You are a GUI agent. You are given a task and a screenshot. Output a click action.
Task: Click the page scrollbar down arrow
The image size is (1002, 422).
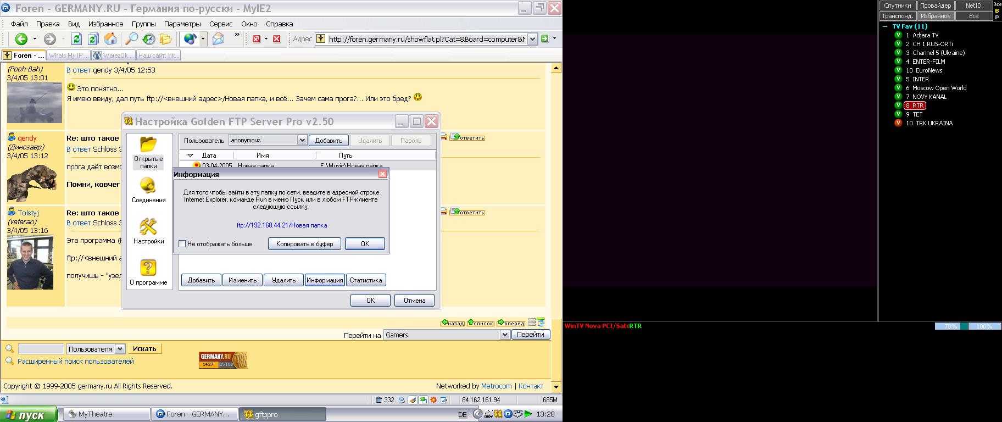coord(556,387)
